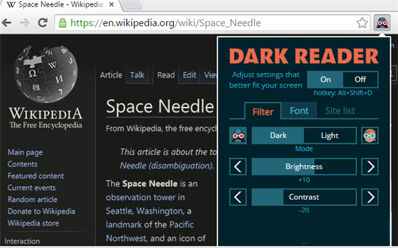398x248 pixels.
Task: Click the Dark Reader extension icon in toolbar
Action: tap(382, 23)
